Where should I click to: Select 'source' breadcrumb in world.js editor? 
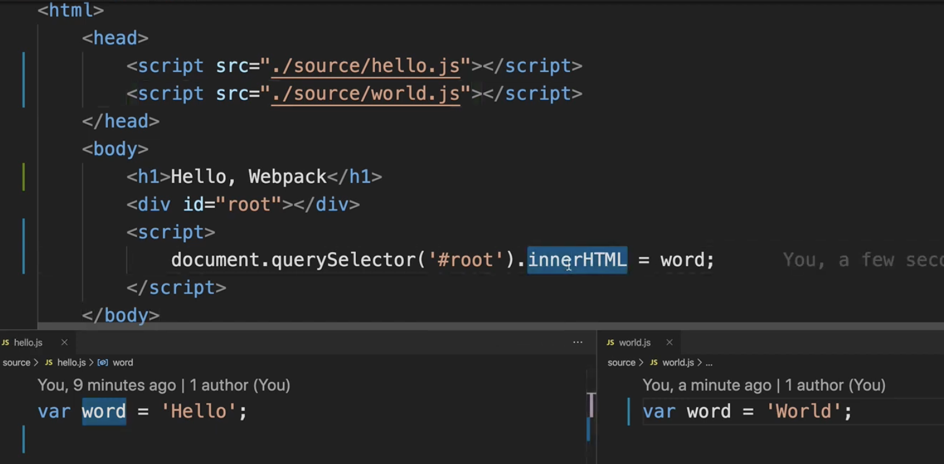pos(621,362)
